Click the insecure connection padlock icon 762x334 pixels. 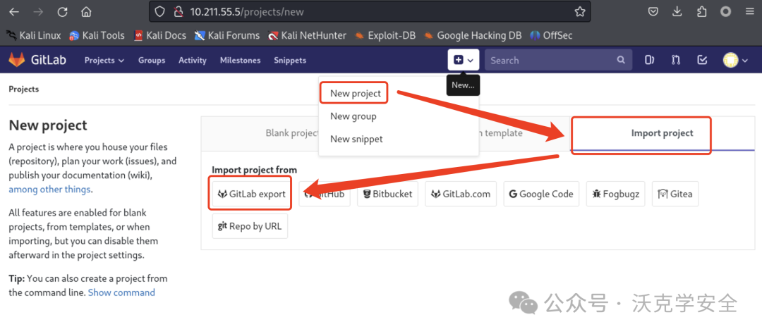[177, 12]
